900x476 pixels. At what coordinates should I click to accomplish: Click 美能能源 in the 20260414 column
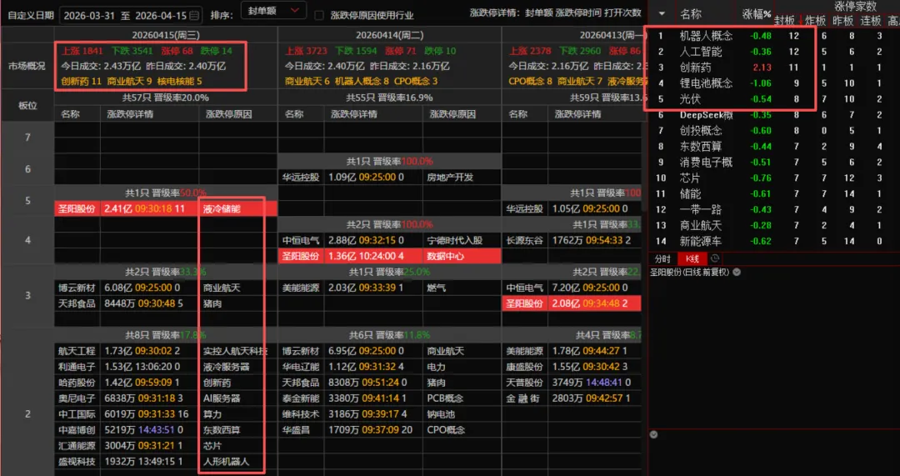(x=300, y=288)
